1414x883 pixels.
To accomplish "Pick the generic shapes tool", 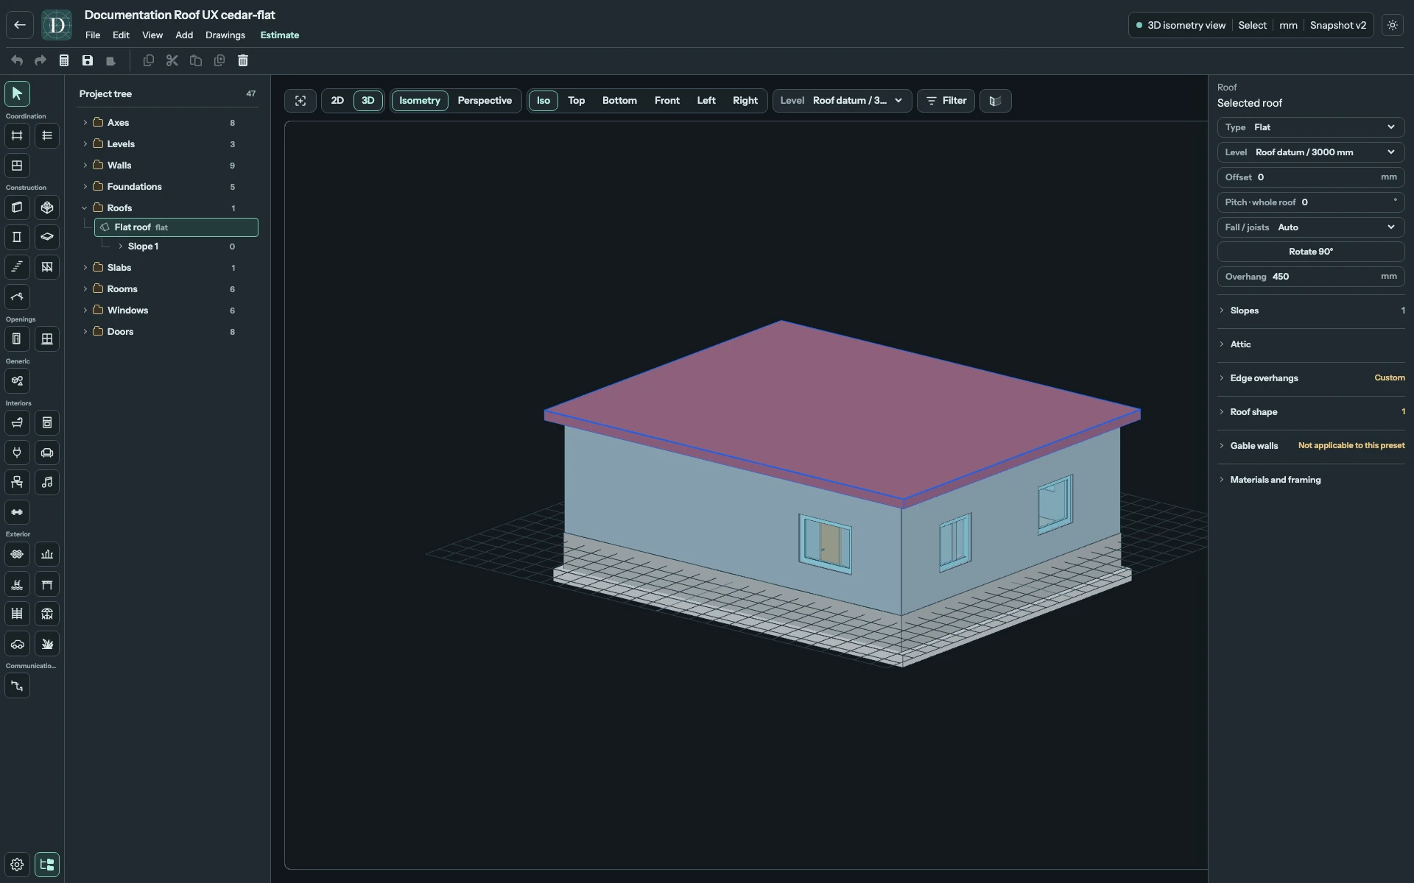I will click(17, 381).
